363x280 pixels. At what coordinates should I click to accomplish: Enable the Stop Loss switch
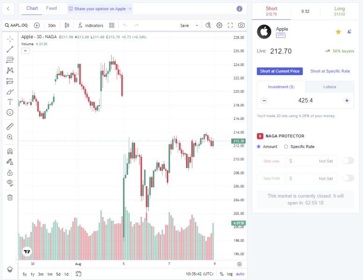pos(348,161)
